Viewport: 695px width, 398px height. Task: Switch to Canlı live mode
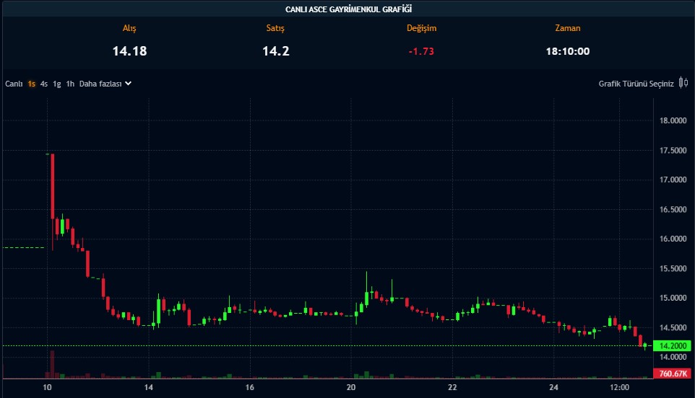14,84
